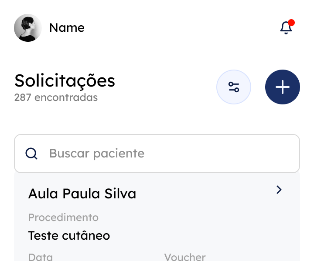Viewport: 314px width, 261px height.
Task: Click the 287 encontradas results count
Action: 56,97
